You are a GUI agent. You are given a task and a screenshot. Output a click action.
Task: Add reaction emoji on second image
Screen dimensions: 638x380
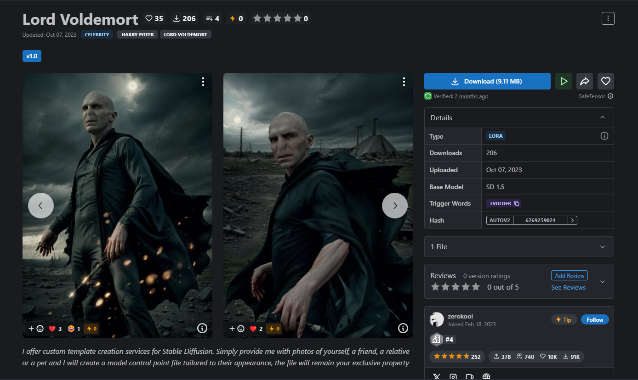[x=237, y=329]
